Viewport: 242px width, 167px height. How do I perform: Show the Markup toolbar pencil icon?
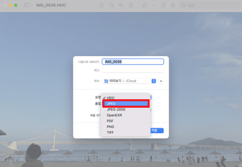click(x=145, y=5)
